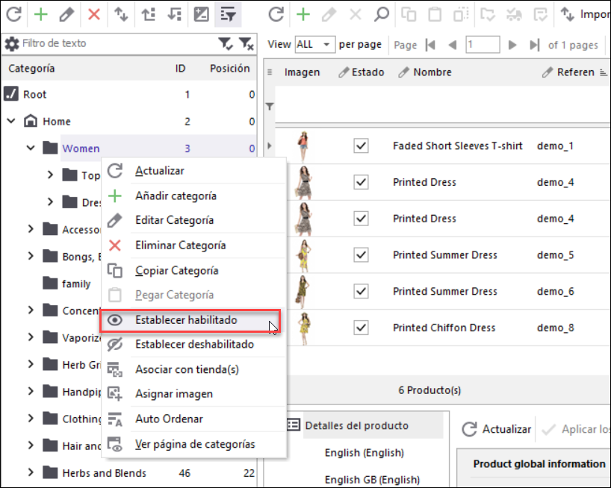Go to first page of products

(x=430, y=45)
